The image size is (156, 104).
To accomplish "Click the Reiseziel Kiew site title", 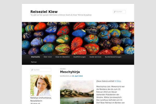I will tap(44, 12).
